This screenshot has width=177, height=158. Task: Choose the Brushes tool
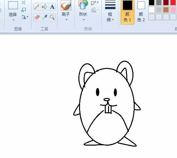[x=66, y=5]
